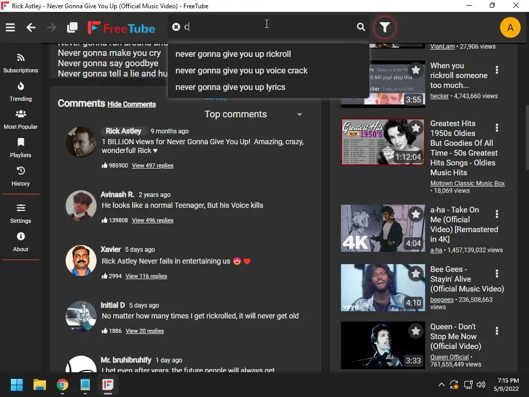Open options menu for a-ha Take On Me
This screenshot has height=397, width=529.
point(497,214)
